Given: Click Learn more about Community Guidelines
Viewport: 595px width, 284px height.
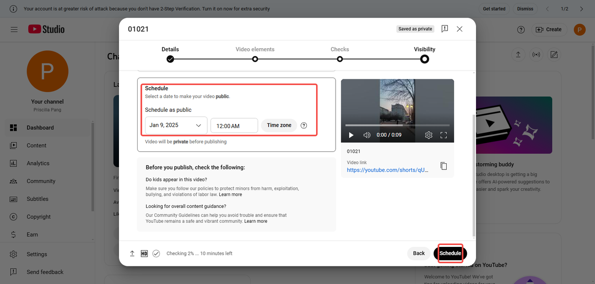Looking at the screenshot, I should click(x=256, y=221).
